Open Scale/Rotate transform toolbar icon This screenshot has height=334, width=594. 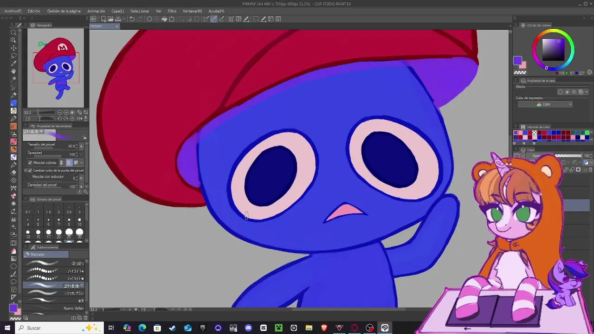(172, 19)
